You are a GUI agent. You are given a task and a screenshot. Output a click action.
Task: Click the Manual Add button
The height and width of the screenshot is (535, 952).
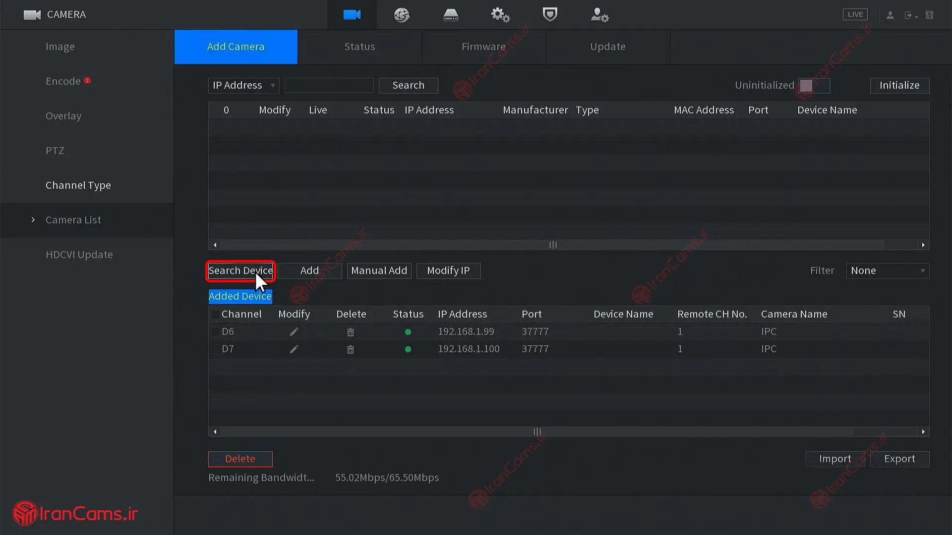(379, 270)
